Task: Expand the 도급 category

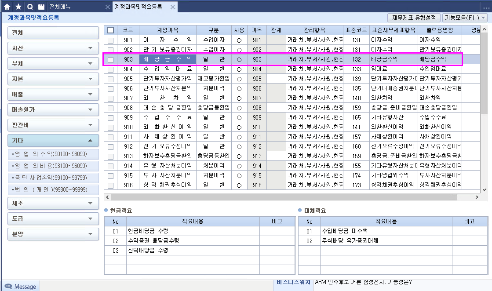Action: click(x=53, y=218)
